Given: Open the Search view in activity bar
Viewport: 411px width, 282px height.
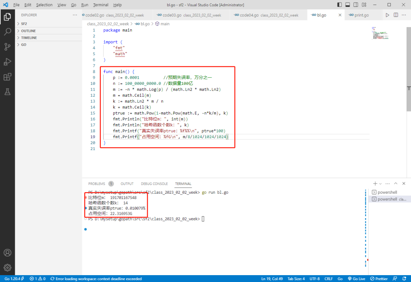Looking at the screenshot, I should coord(7,32).
